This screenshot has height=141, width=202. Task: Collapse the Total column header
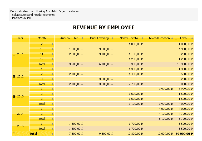pos(176,38)
